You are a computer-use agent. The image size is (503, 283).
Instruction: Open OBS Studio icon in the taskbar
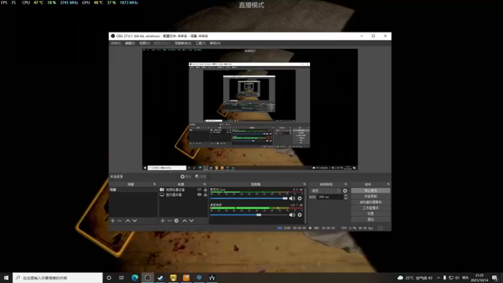click(148, 277)
